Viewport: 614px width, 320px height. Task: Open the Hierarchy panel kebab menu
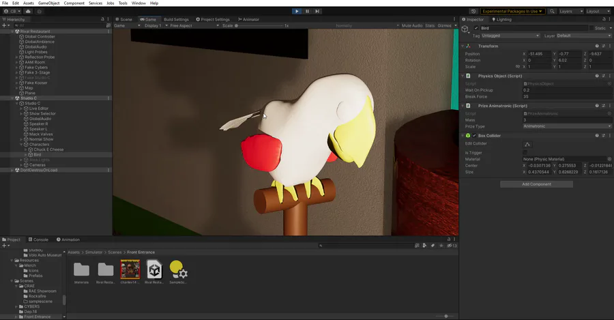tap(108, 19)
